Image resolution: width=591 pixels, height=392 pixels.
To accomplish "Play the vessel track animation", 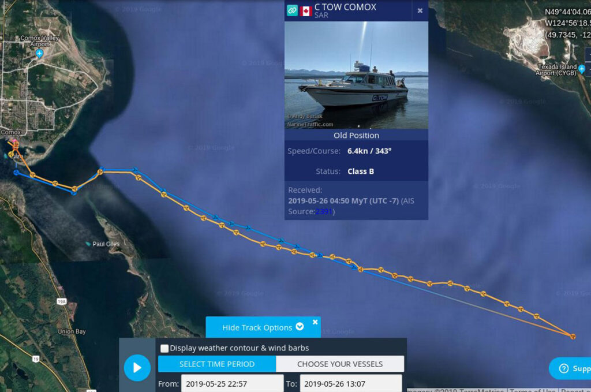I will 137,368.
